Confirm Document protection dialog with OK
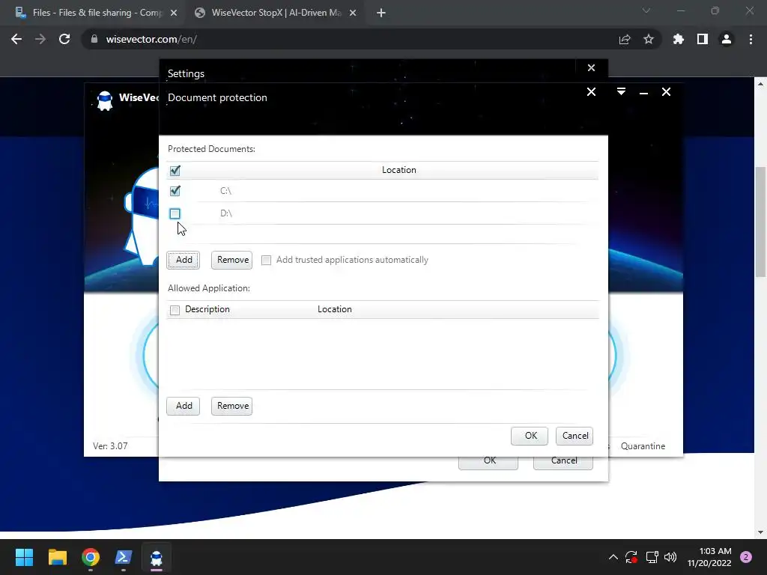Screen dimensions: 767x575 click(x=530, y=436)
